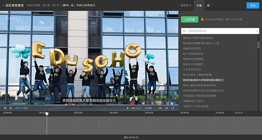Select subtitle line 怀疑我当天几多岁
Viewport: 262px width, 140px height.
coord(193,101)
